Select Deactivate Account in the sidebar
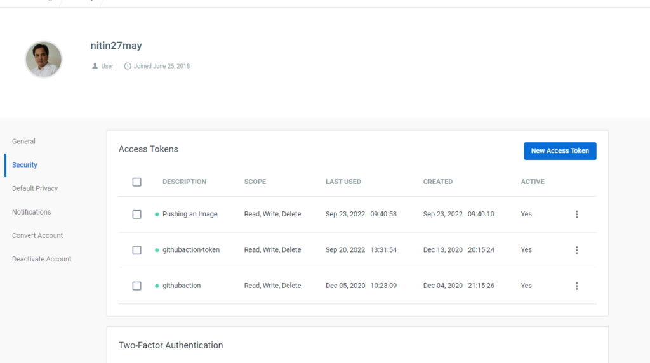 click(42, 259)
